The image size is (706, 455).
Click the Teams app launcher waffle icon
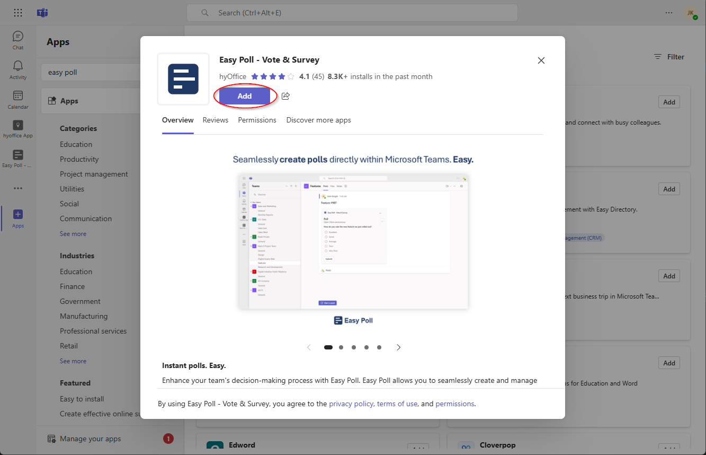(18, 13)
